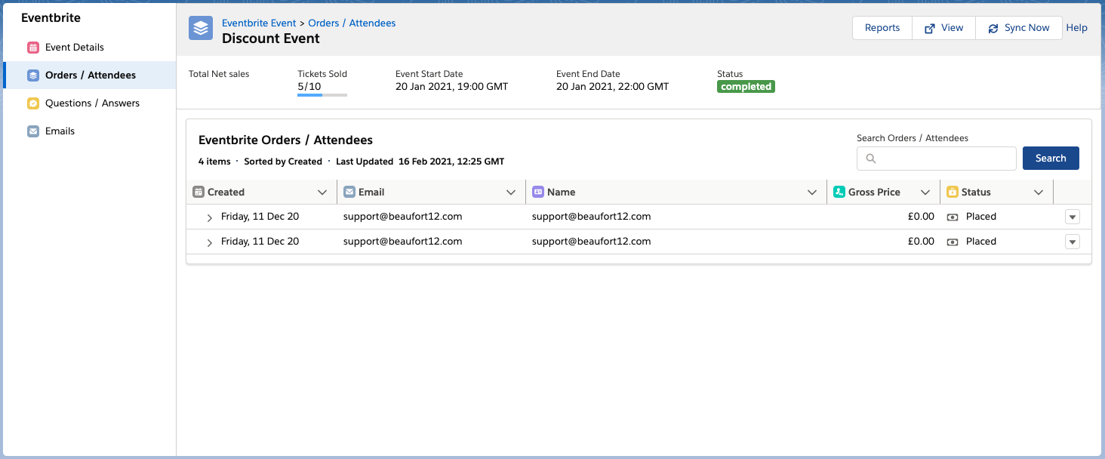
Task: Click the second row £0.00 gross price
Action: pyautogui.click(x=921, y=242)
